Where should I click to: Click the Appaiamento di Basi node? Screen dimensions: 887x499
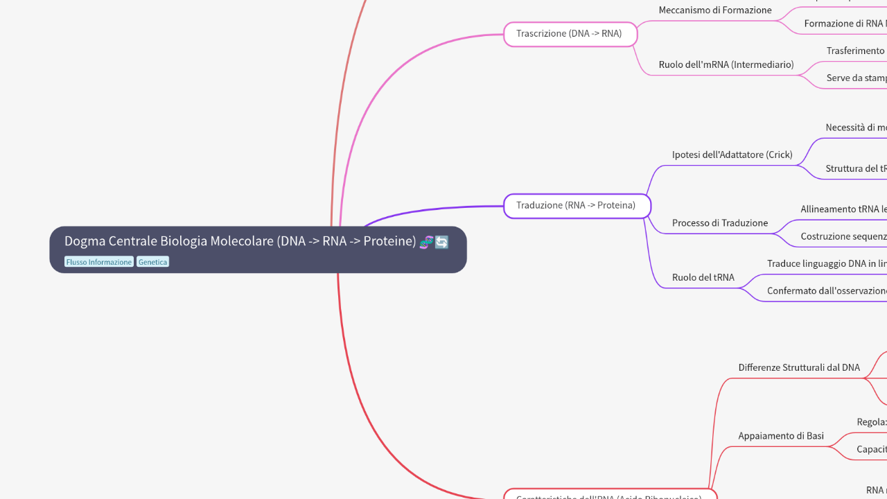click(x=781, y=436)
